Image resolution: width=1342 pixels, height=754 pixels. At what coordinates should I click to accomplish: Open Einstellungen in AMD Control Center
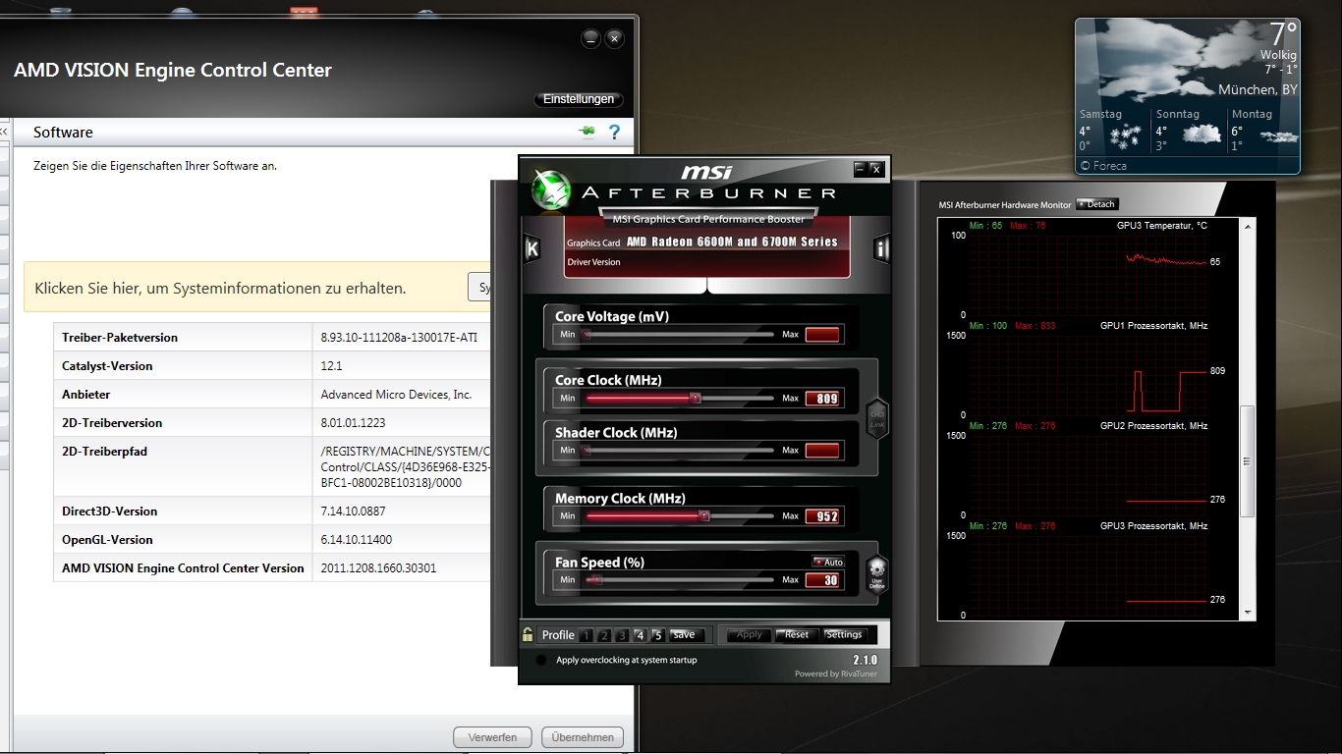point(579,99)
